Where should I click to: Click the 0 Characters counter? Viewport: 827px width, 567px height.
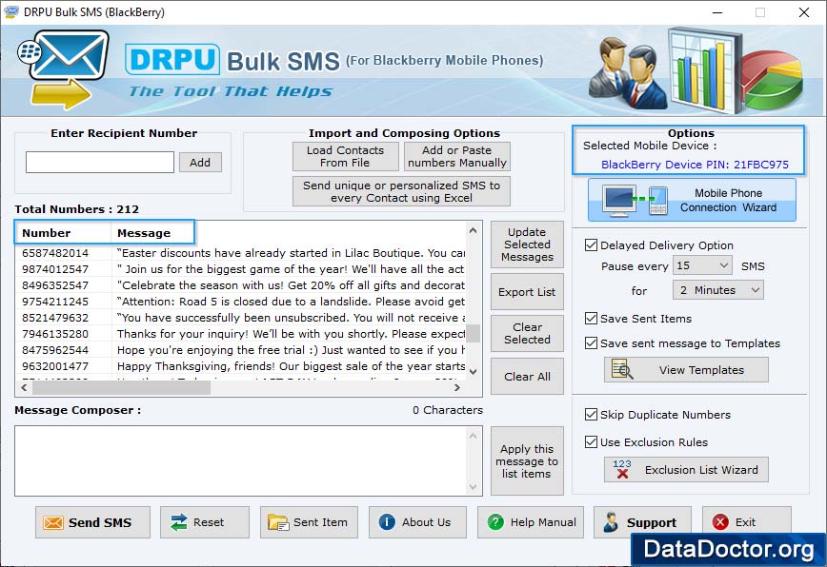[x=447, y=410]
